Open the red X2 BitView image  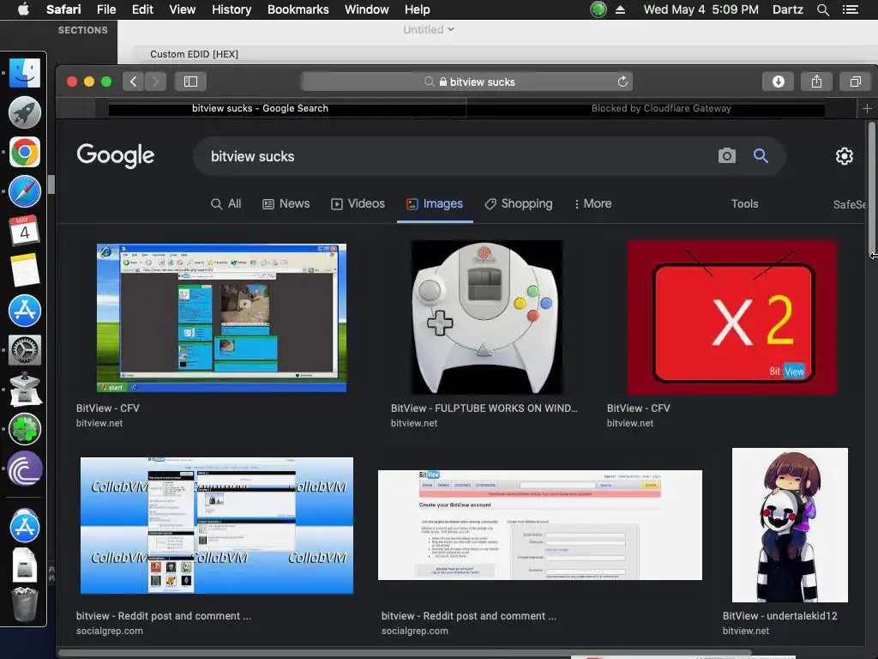pyautogui.click(x=732, y=317)
